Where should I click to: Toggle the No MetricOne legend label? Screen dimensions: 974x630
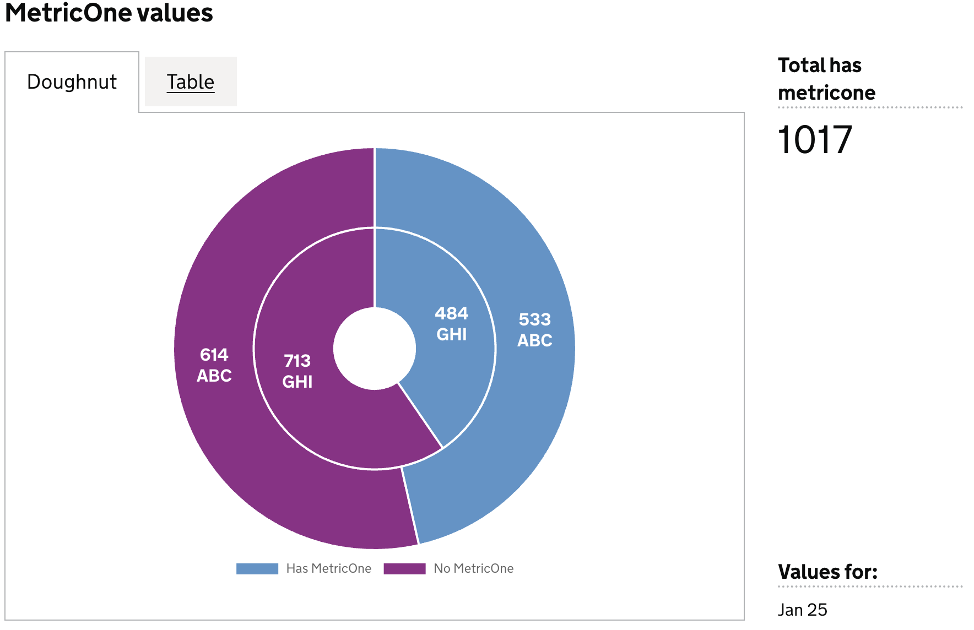tap(473, 569)
